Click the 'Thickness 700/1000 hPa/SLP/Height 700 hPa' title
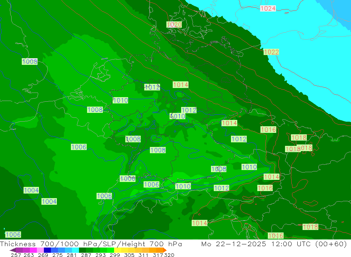The image size is (351, 257). coord(91,244)
